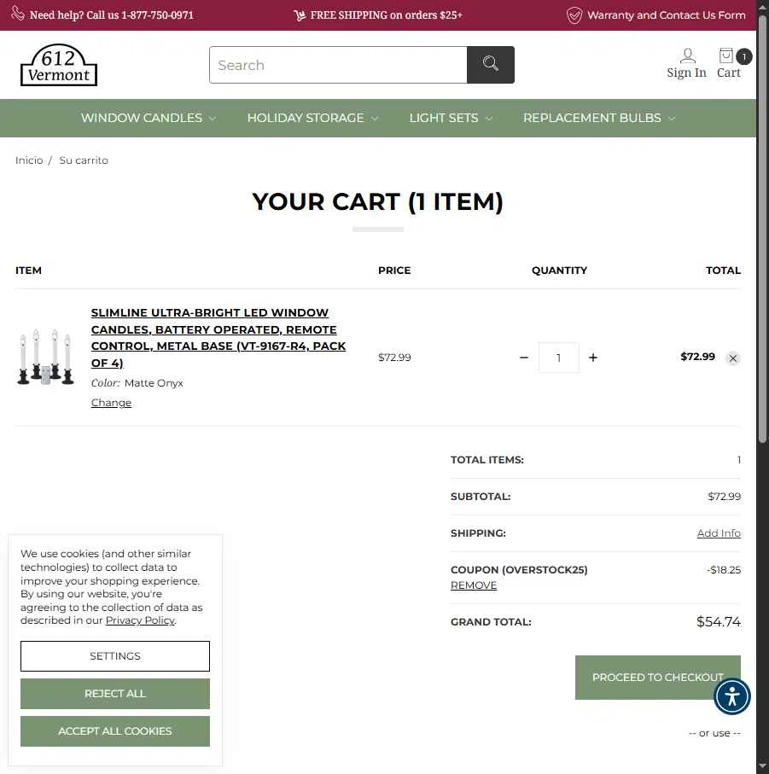Click Change under Matte Onyx color
The image size is (769, 774).
[x=111, y=403]
